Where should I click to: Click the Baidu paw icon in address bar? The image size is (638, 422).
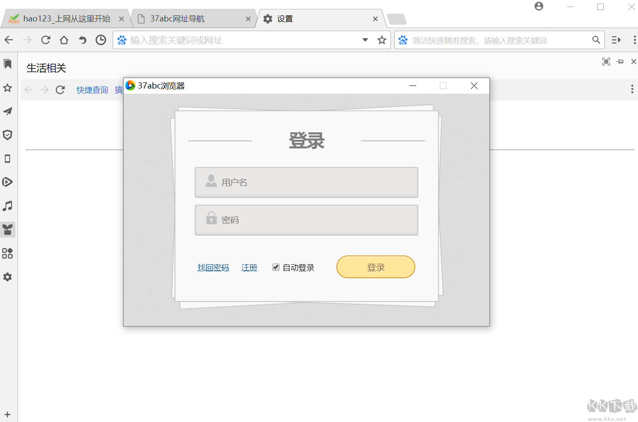122,40
